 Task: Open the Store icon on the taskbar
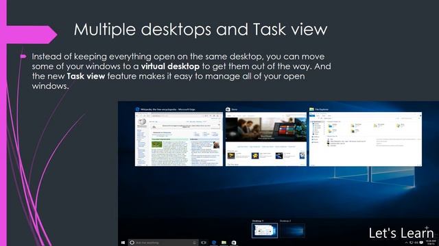pyautogui.click(x=233, y=243)
